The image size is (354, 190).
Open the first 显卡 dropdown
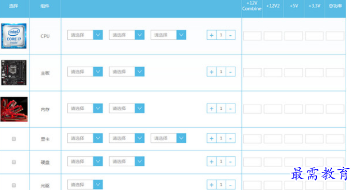[85, 138]
